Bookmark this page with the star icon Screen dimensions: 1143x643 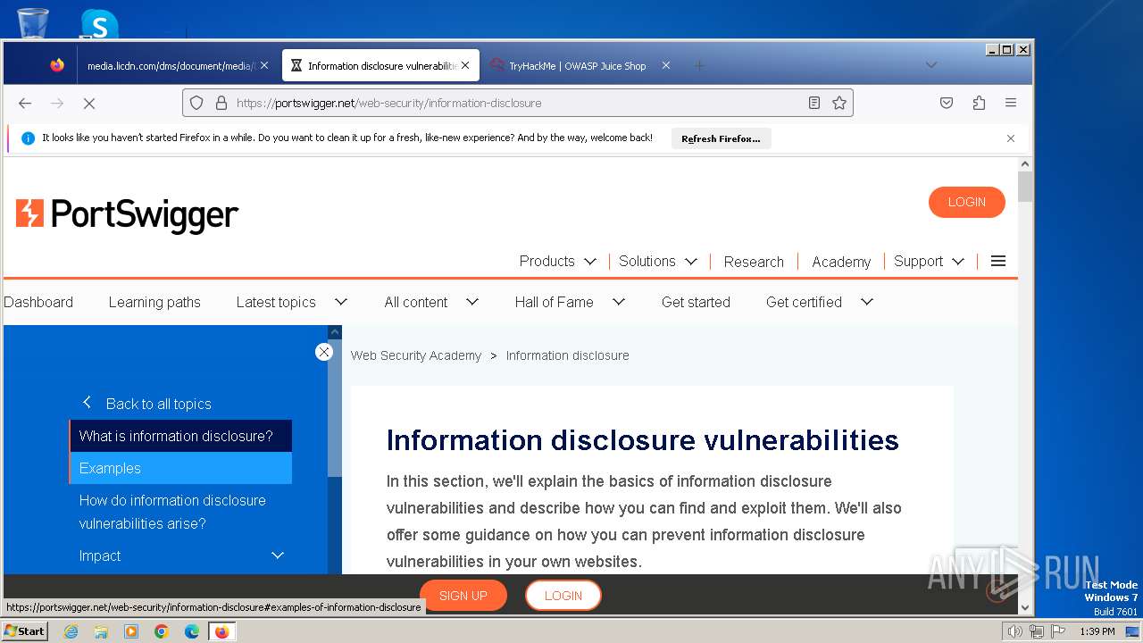coord(839,103)
